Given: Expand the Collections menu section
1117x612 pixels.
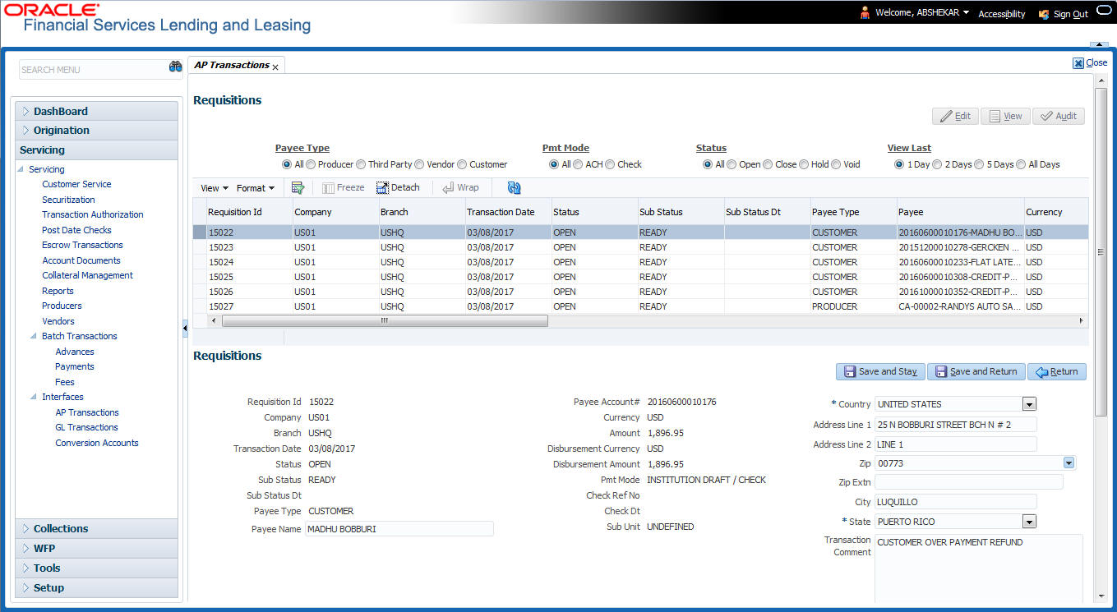Looking at the screenshot, I should coord(61,529).
